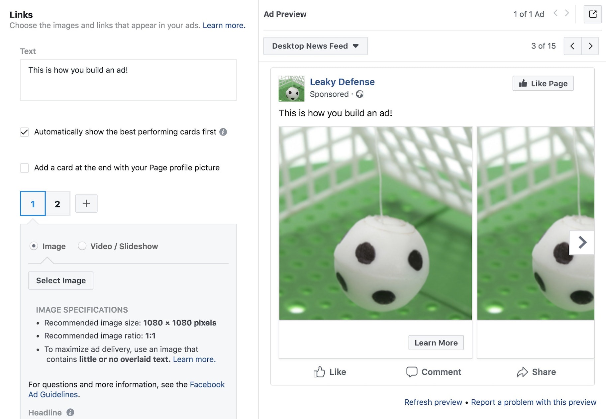Image resolution: width=606 pixels, height=419 pixels.
Task: Click into the ad Text input field
Action: coord(128,80)
